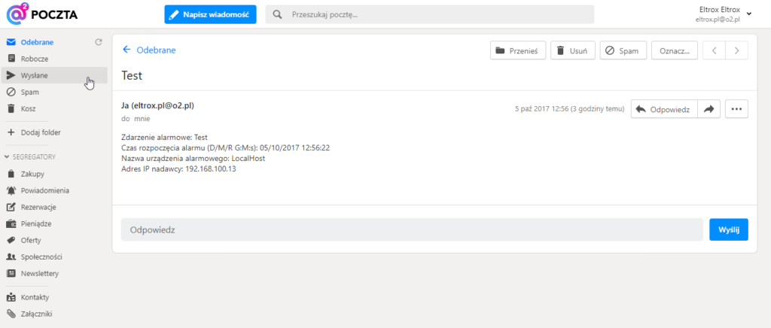Go to next message with right chevron
Viewport: 771px width, 328px height.
(736, 50)
